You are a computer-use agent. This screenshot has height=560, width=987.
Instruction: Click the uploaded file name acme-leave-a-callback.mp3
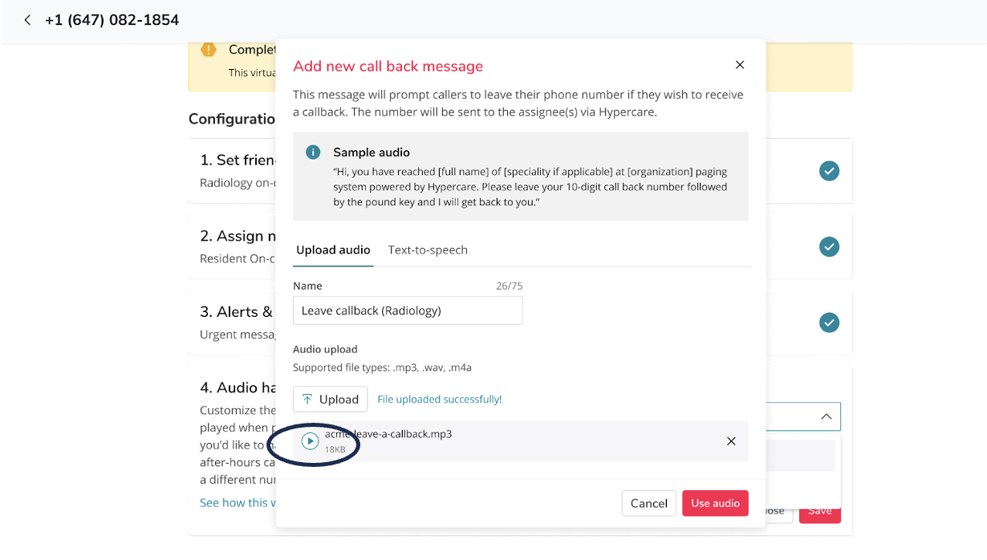point(388,434)
